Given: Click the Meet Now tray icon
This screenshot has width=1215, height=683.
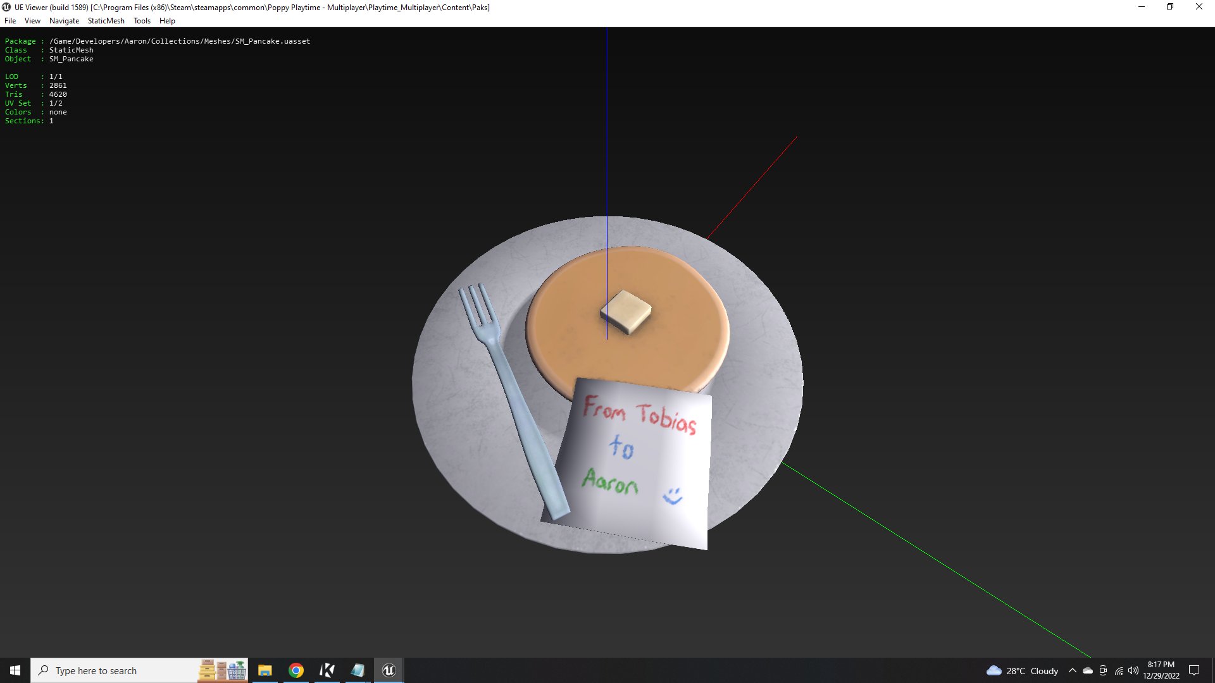Looking at the screenshot, I should tap(1103, 670).
